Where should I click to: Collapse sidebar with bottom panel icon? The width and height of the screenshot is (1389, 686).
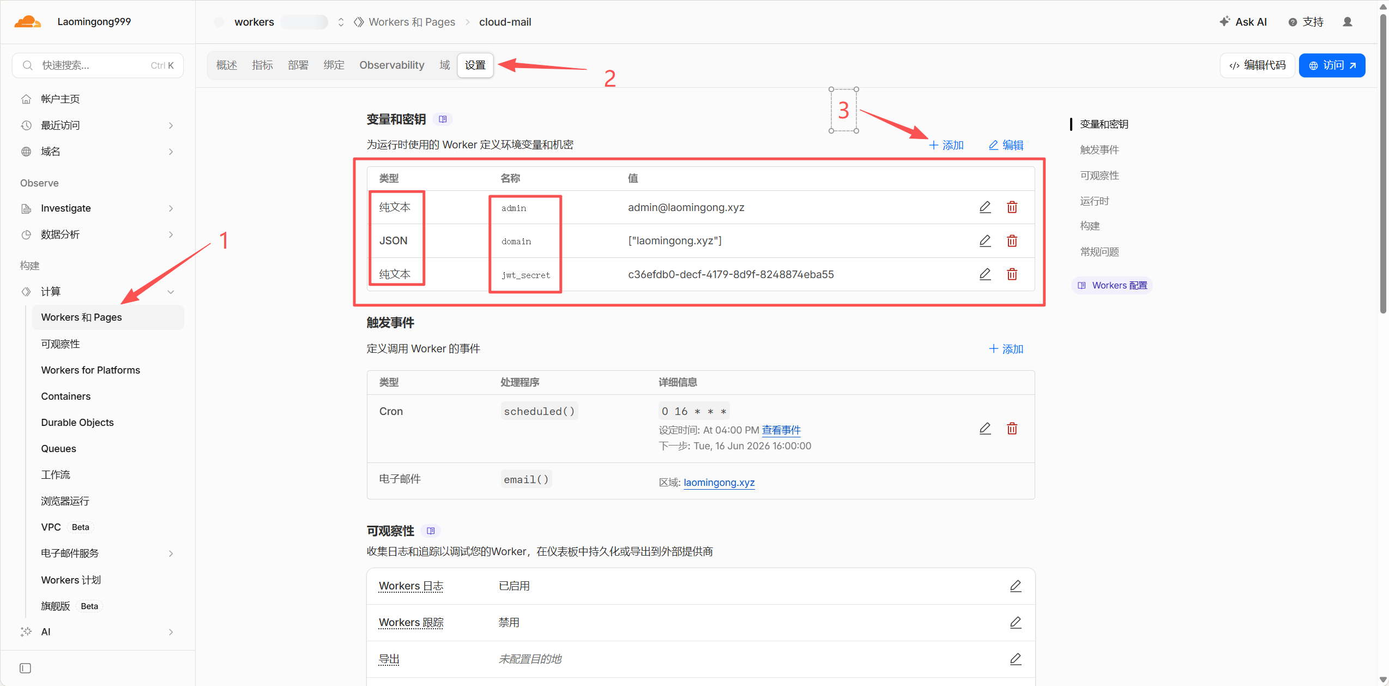pyautogui.click(x=25, y=669)
